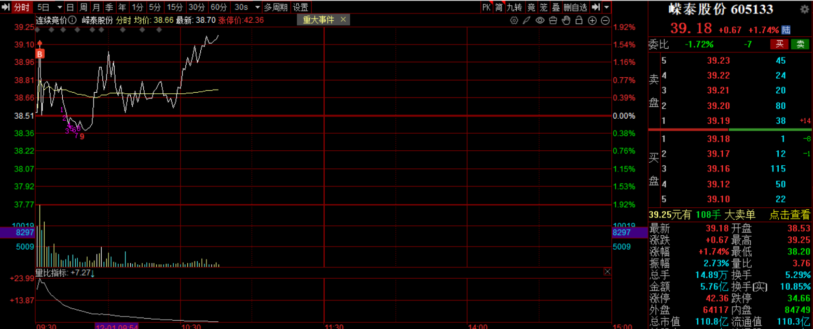The width and height of the screenshot is (813, 329).
Task: Click sell level 5 price 39.23
Action: (718, 61)
